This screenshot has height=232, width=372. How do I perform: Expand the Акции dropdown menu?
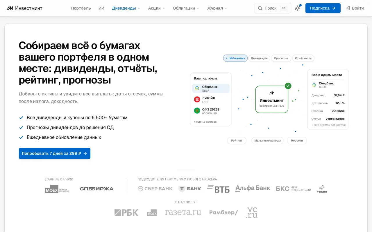coord(156,8)
